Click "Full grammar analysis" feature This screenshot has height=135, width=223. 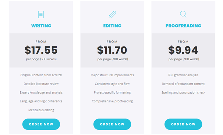[x=183, y=75]
